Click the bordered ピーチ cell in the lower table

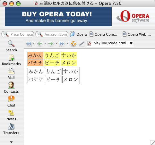pos(53,79)
